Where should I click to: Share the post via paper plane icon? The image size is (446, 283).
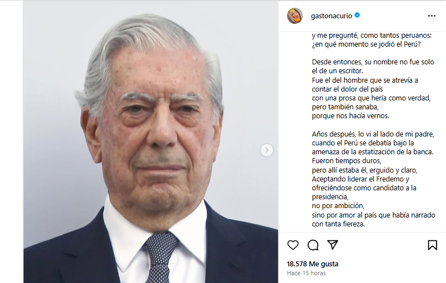click(333, 245)
